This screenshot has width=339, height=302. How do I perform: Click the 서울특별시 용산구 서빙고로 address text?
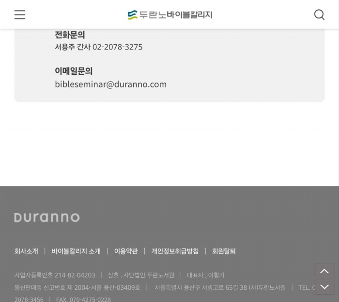(x=220, y=287)
